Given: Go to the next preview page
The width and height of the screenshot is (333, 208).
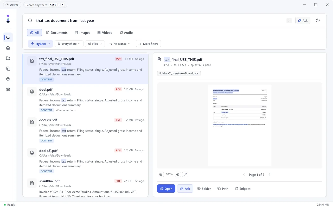Looking at the screenshot, I should pyautogui.click(x=270, y=174).
